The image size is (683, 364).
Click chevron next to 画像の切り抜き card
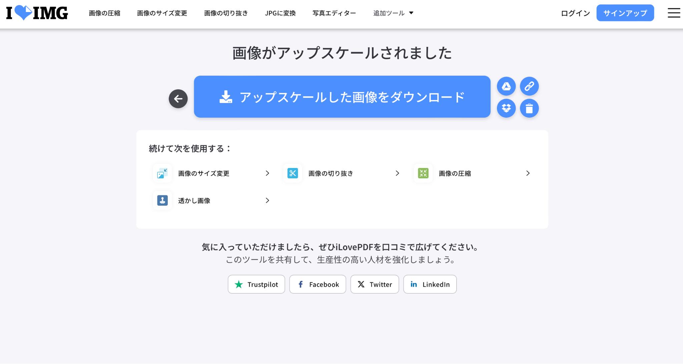(x=397, y=173)
